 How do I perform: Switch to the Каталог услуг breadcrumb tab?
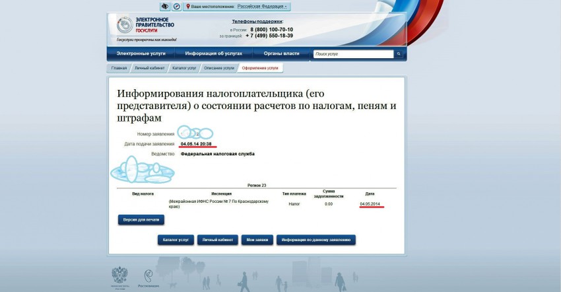(x=184, y=68)
